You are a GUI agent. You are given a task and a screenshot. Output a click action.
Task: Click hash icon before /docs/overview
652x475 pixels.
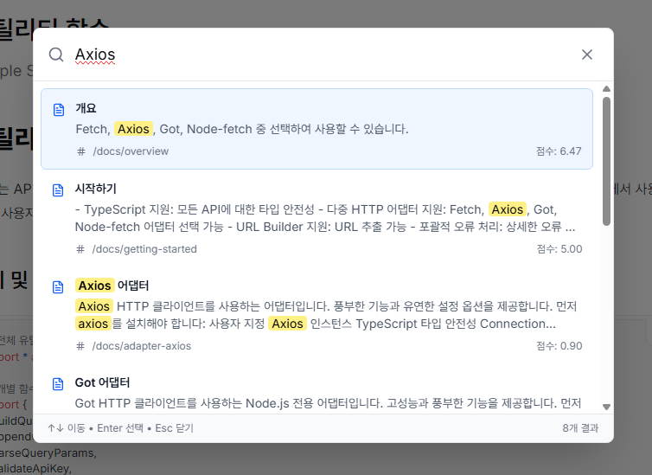click(81, 151)
